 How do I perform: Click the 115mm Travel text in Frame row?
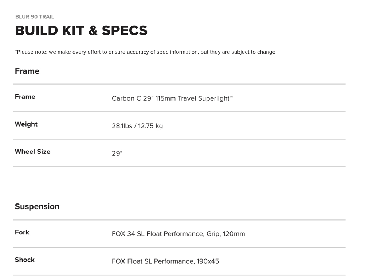(x=175, y=98)
